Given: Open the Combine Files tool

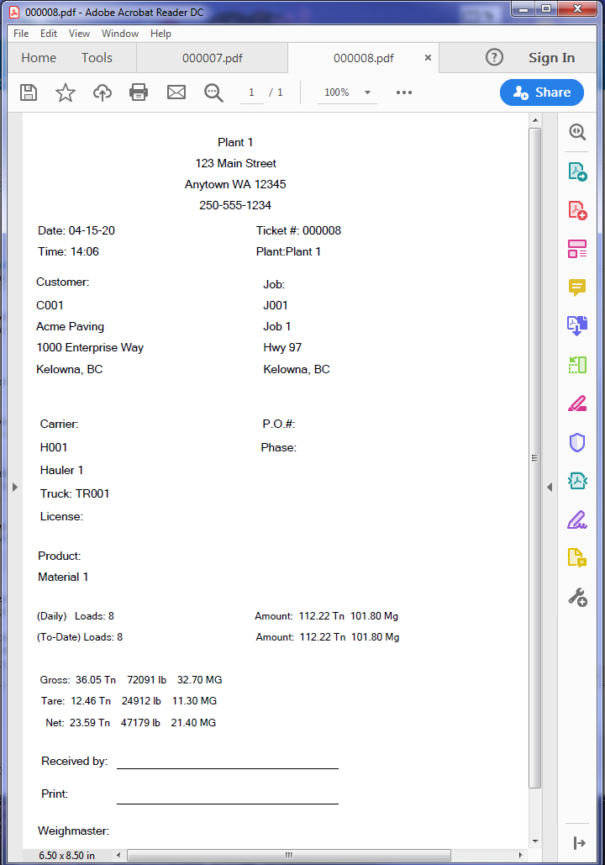Looking at the screenshot, I should (577, 325).
